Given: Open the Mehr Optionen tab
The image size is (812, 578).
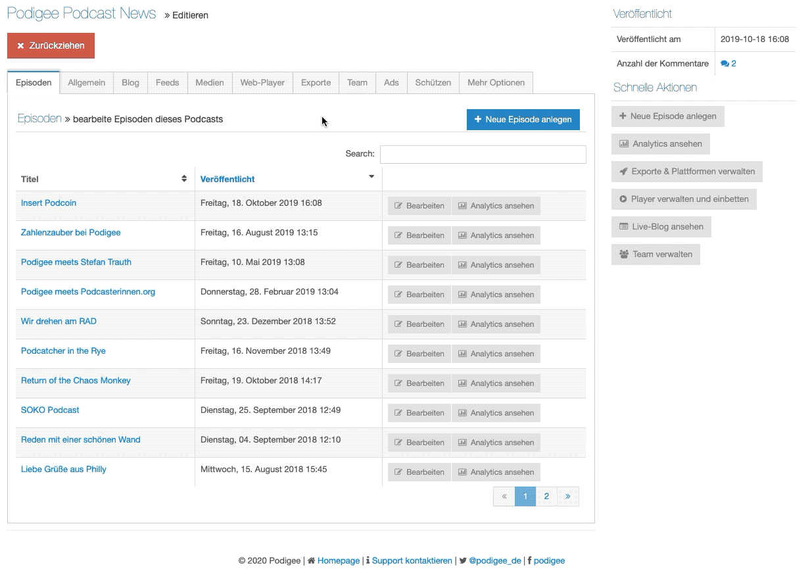Looking at the screenshot, I should (496, 83).
